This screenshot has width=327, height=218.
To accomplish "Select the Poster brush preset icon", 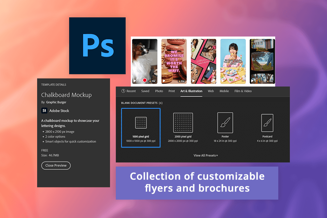I will click(x=225, y=123).
